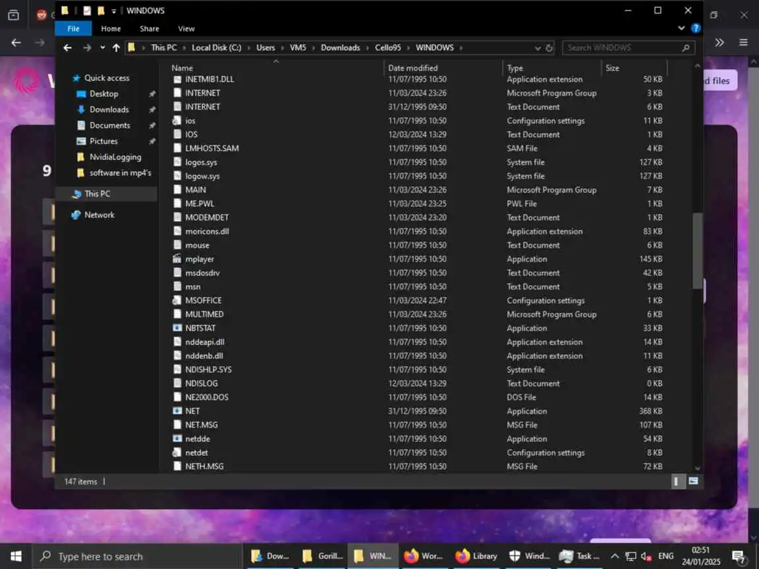Switch to large icons view layout
759x569 pixels.
point(693,481)
